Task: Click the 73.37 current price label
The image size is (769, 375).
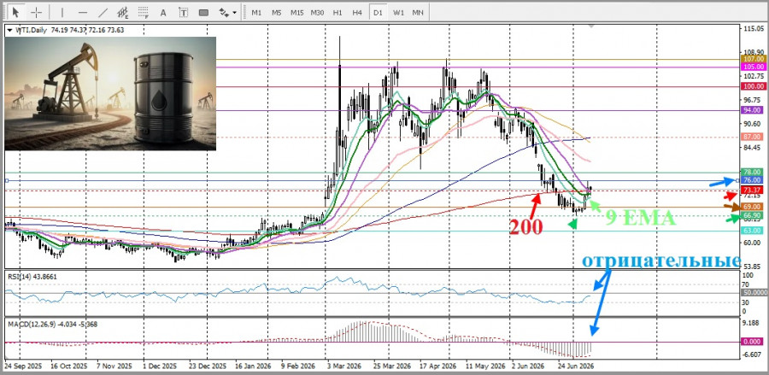Action: point(751,190)
